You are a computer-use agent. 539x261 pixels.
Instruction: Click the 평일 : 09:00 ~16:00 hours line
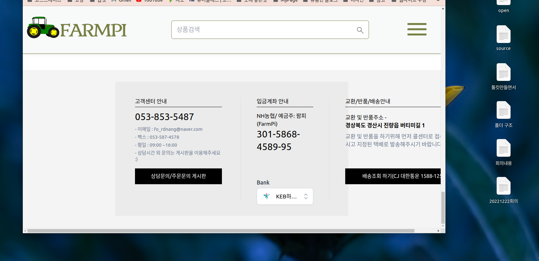[156, 145]
